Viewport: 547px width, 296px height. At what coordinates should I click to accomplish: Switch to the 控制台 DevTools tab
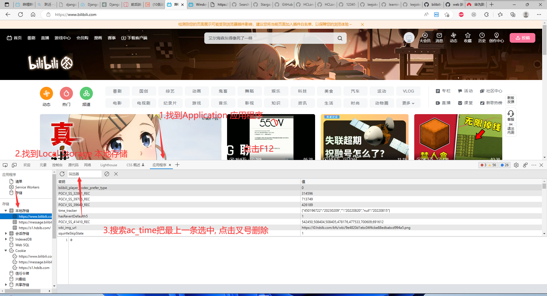(57, 165)
